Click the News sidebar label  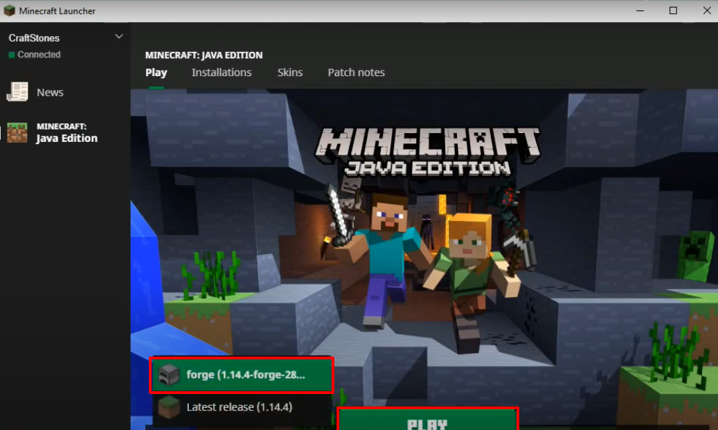[50, 93]
